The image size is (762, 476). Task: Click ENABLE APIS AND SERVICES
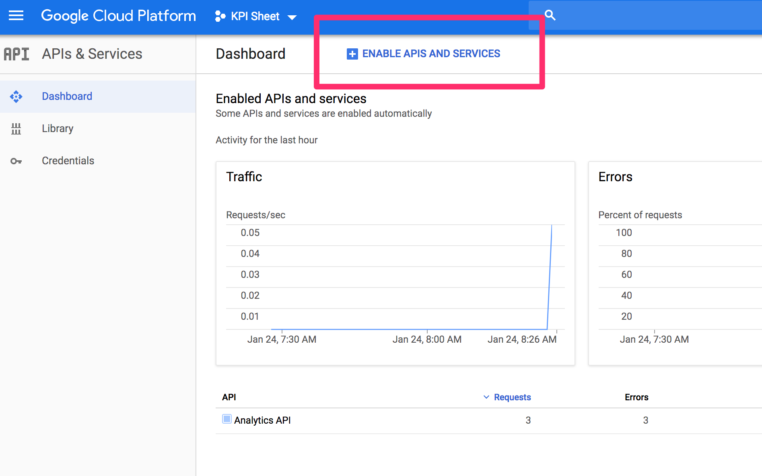431,54
